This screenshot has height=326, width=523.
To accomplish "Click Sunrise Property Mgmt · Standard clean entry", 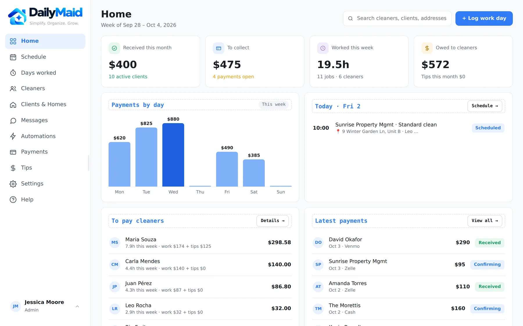I will 408,128.
